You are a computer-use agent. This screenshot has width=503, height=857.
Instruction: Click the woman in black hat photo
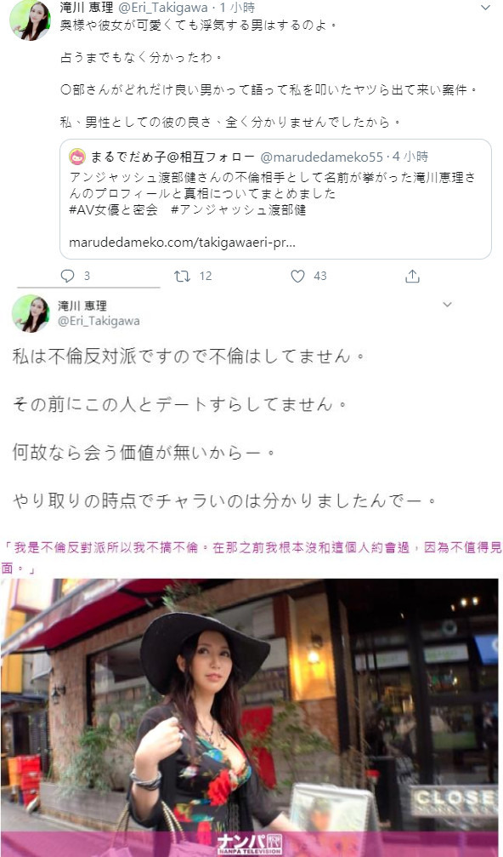(250, 717)
